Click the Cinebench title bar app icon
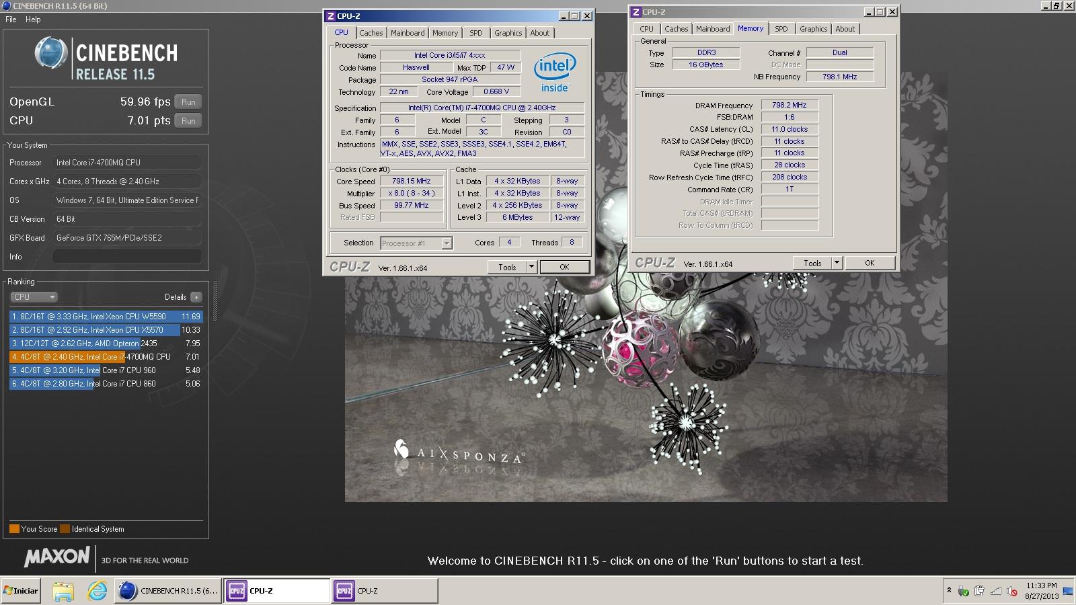This screenshot has height=605, width=1076. tap(6, 6)
